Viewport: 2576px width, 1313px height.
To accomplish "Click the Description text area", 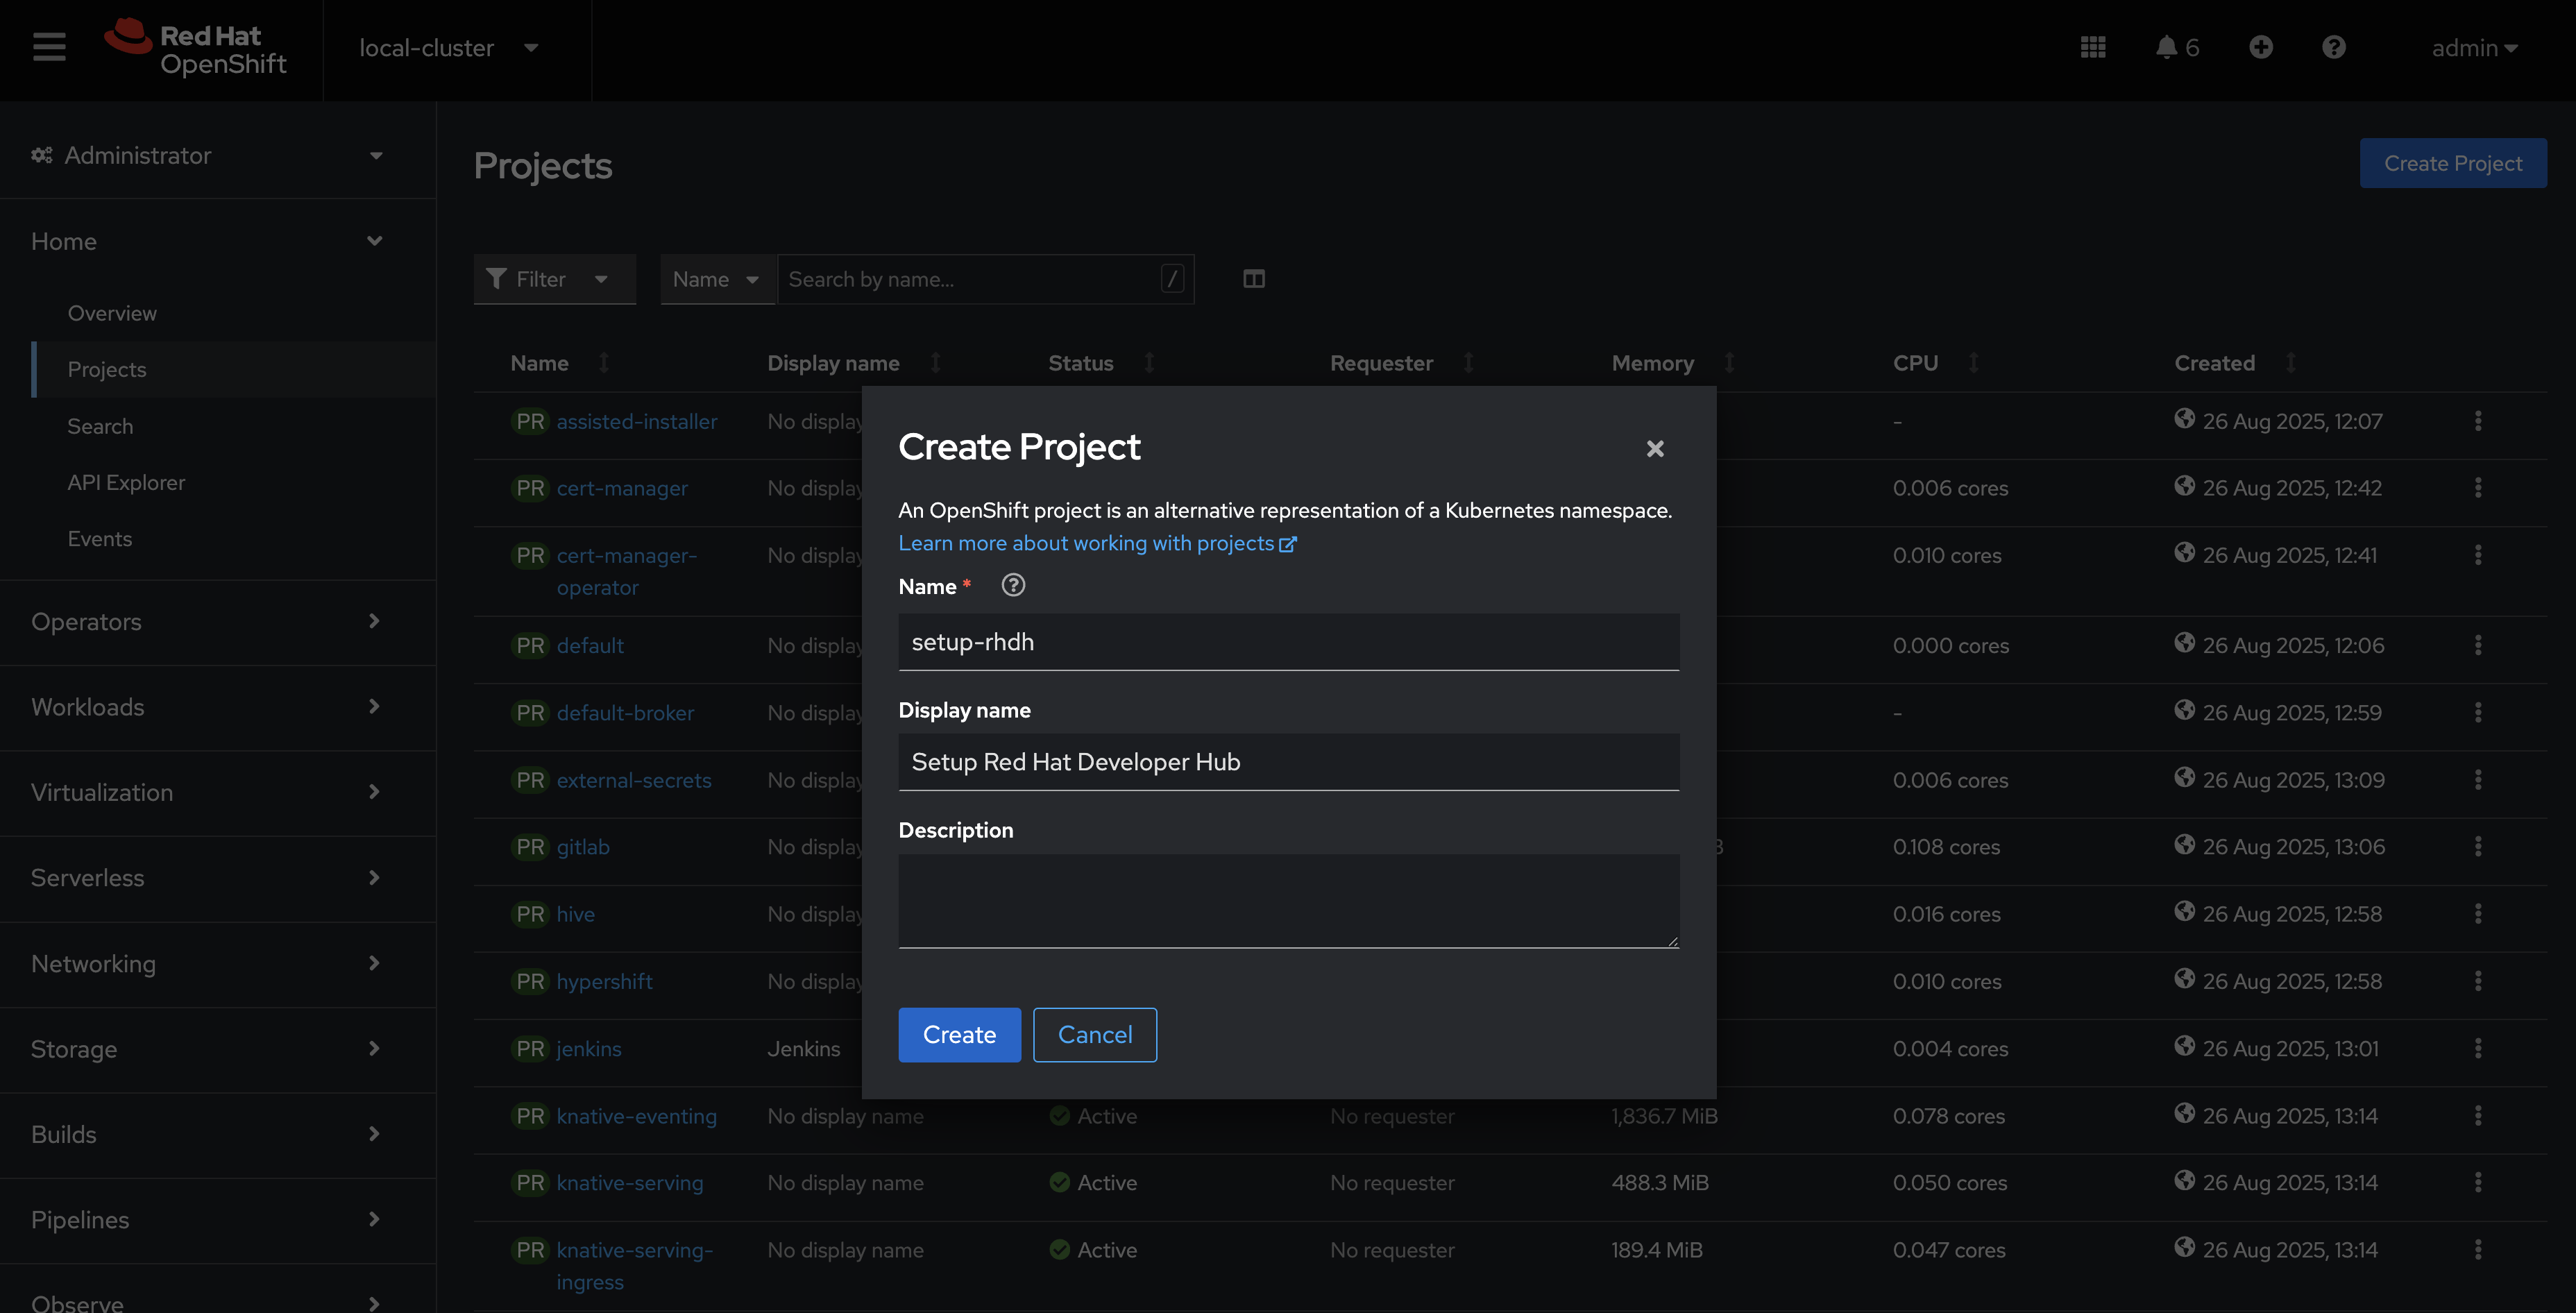I will click(x=1288, y=901).
